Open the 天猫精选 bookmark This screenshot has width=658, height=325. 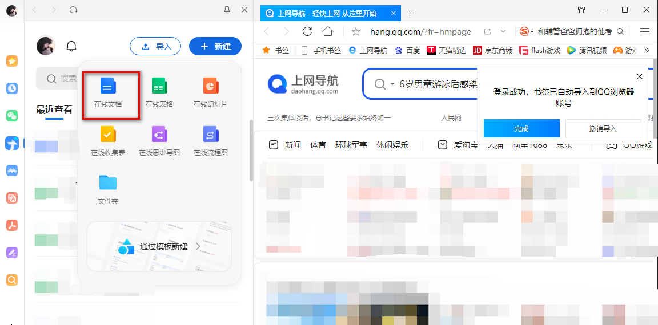447,51
